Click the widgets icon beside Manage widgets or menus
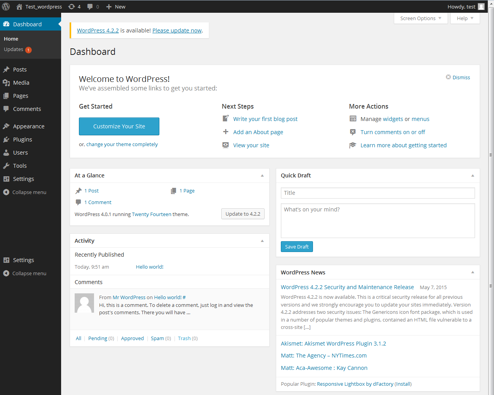The height and width of the screenshot is (395, 494). [x=353, y=119]
